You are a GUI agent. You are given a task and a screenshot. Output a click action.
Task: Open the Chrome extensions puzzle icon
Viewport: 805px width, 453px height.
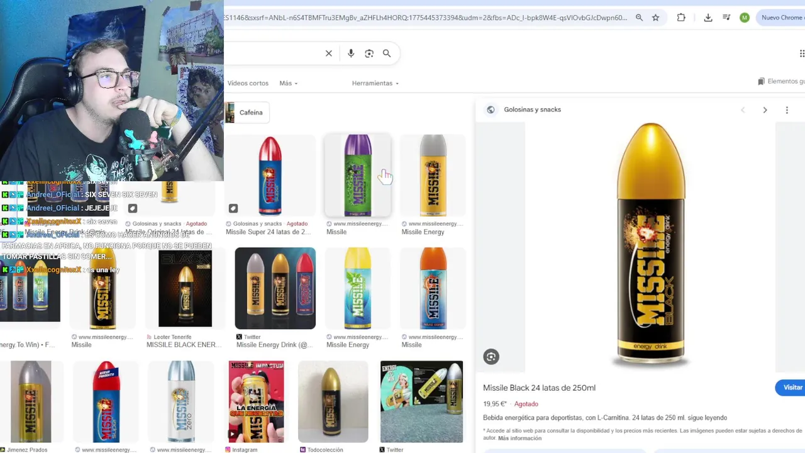click(681, 18)
